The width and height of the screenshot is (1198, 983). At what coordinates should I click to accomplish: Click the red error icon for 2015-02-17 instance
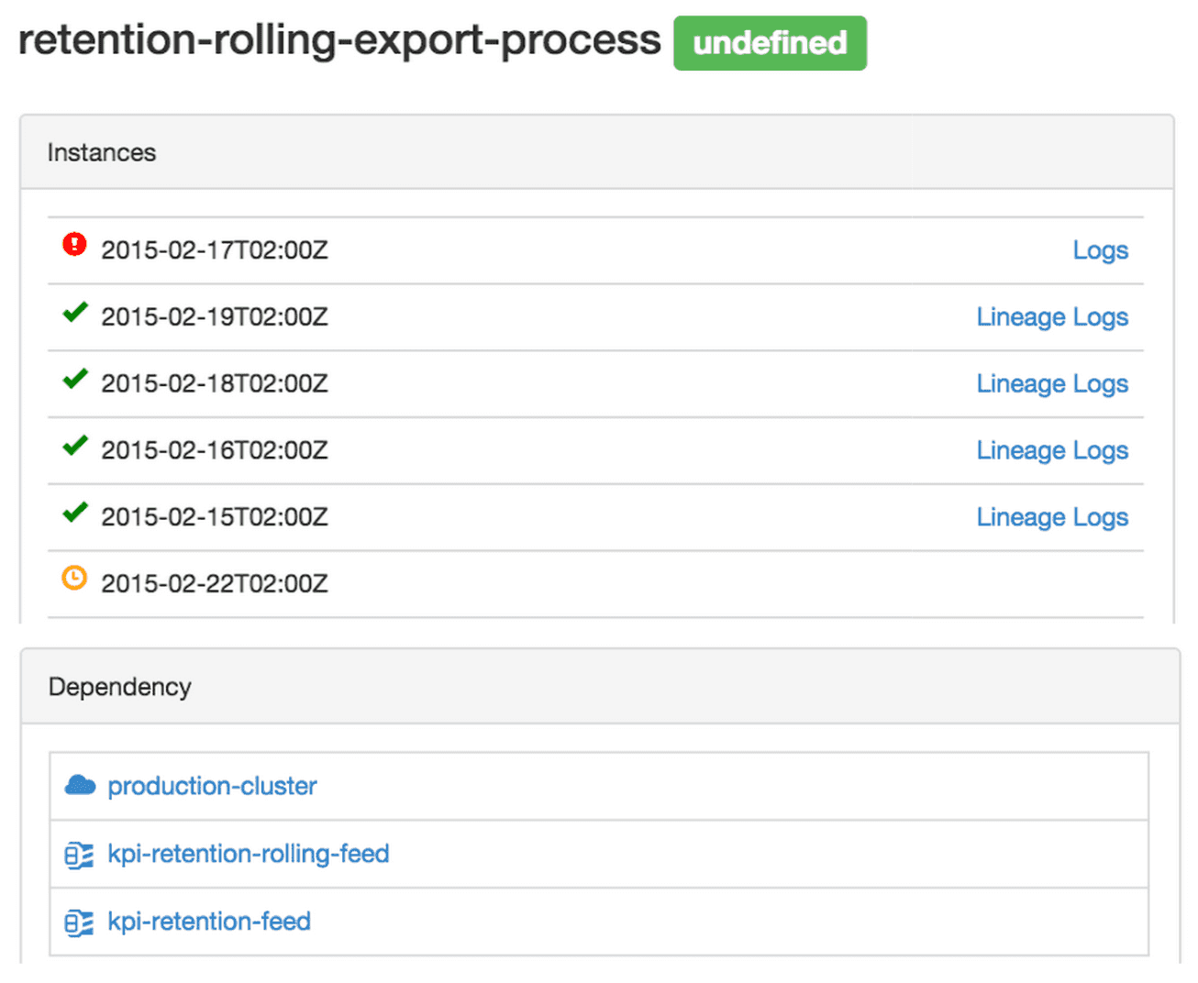point(74,244)
